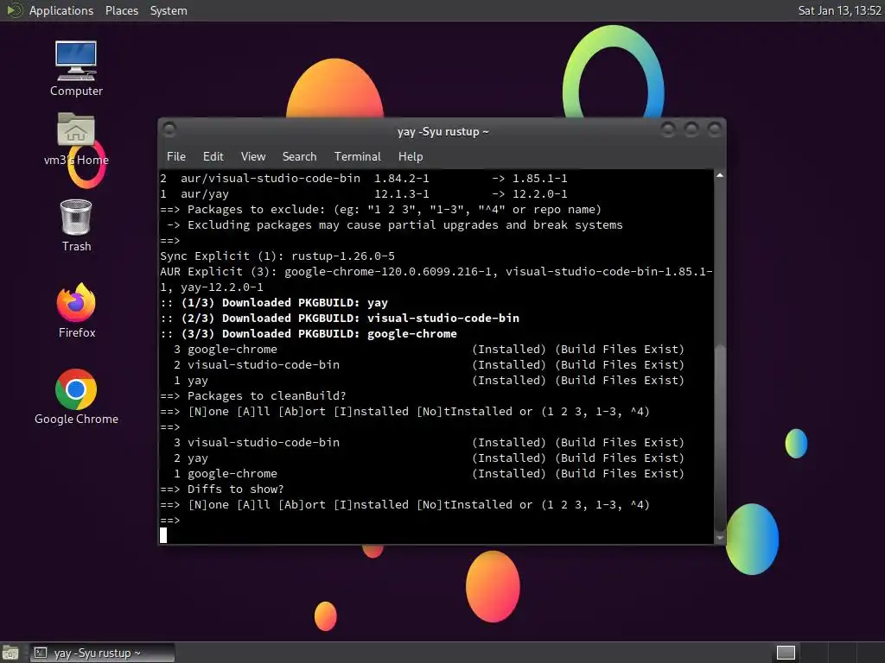The height and width of the screenshot is (663, 885).
Task: Click the line 'aur/visual-studio-code-bin 1.84.2-1'
Action: point(364,178)
